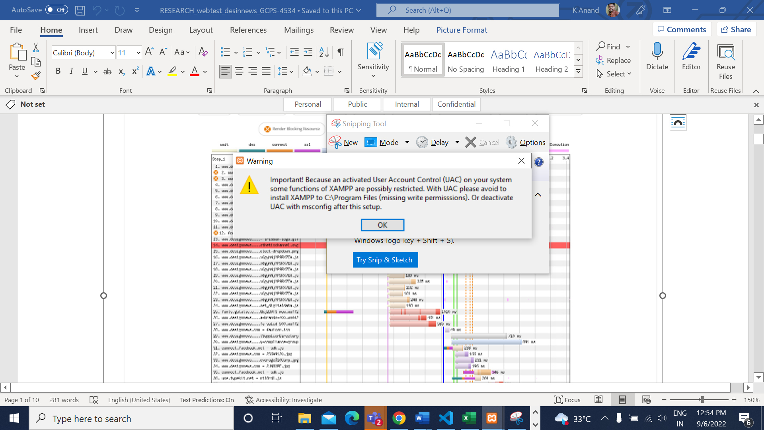Screen dimensions: 764x430
Task: Click the Format Painter icon
Action: click(36, 76)
